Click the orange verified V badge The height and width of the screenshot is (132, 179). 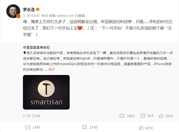(x=18, y=16)
